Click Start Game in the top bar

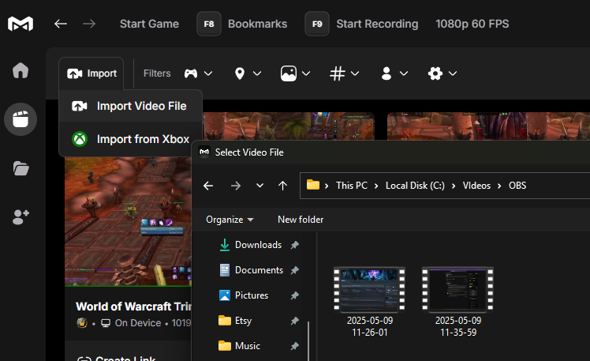click(x=149, y=24)
